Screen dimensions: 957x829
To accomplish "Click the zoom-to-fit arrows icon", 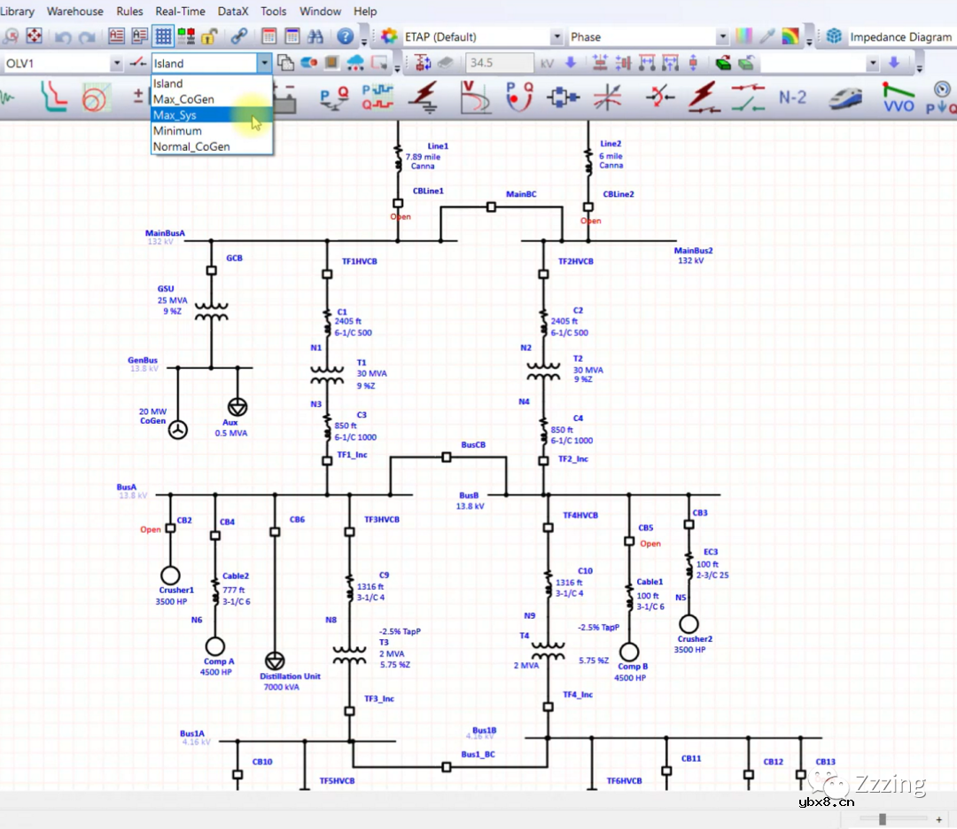I will click(35, 36).
